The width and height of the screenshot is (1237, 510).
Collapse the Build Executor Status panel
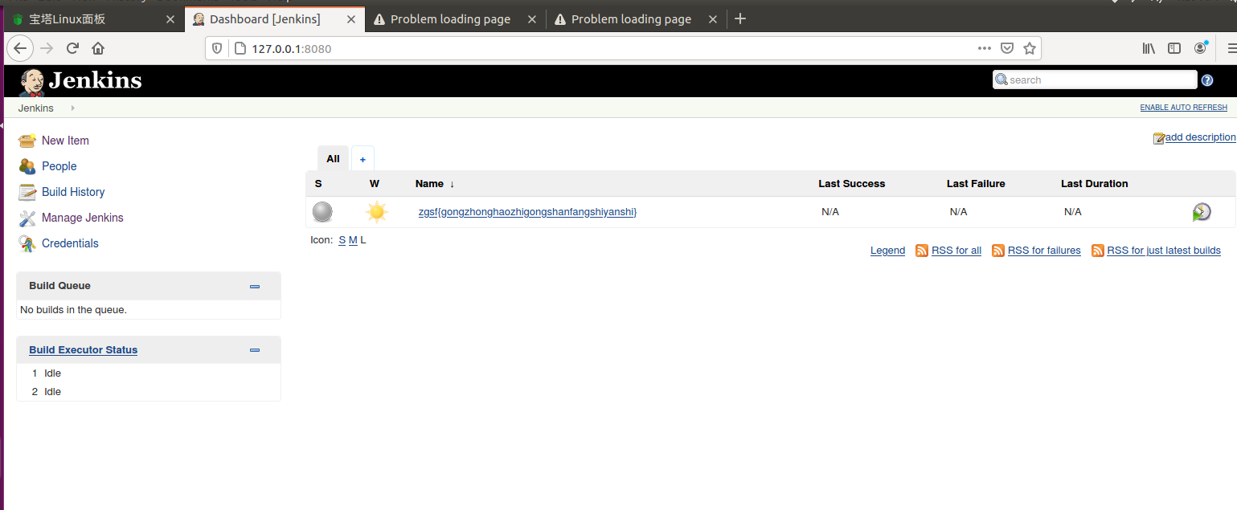coord(255,350)
